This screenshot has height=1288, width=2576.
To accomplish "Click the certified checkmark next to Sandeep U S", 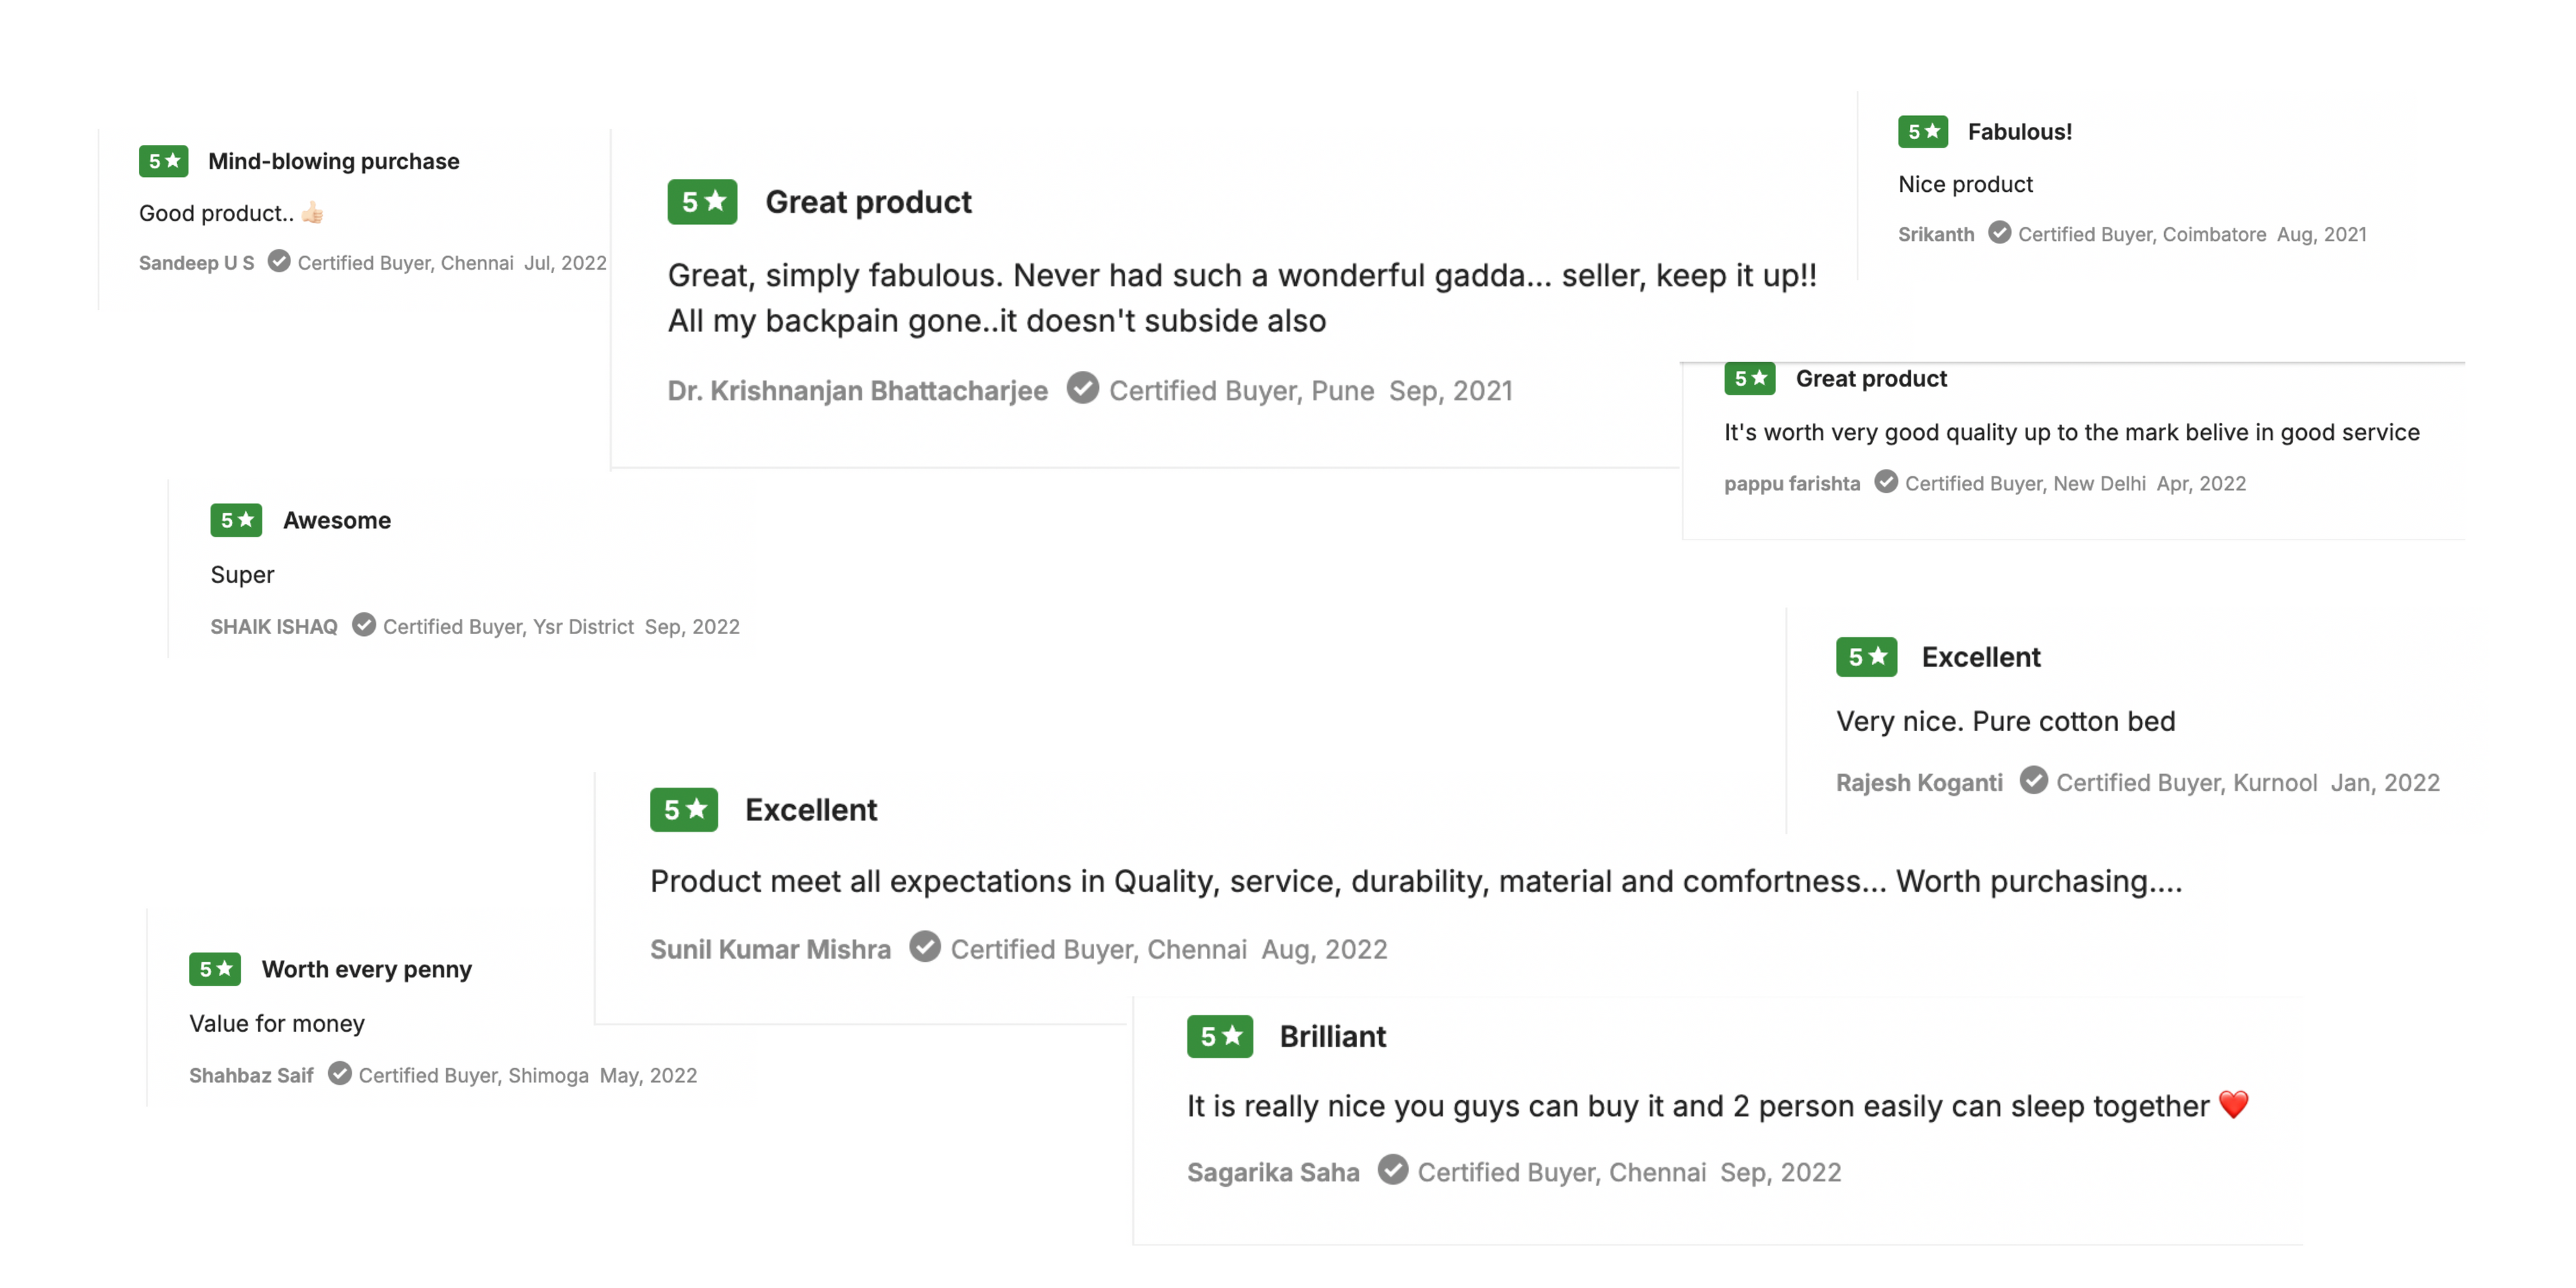I will click(x=279, y=261).
